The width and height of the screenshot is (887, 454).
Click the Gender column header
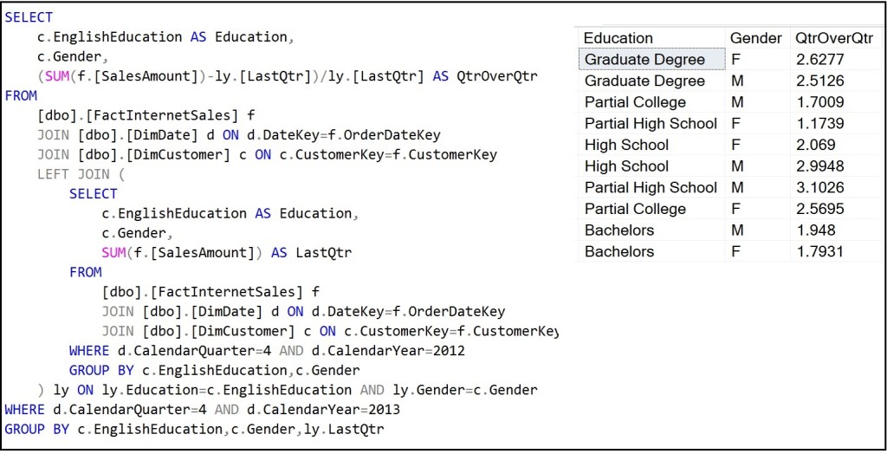pos(754,38)
